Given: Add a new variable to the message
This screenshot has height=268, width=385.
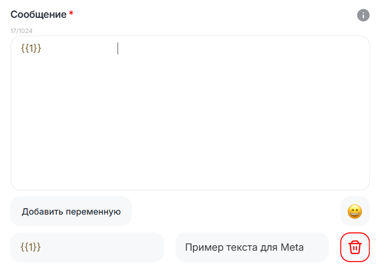Looking at the screenshot, I should [71, 212].
